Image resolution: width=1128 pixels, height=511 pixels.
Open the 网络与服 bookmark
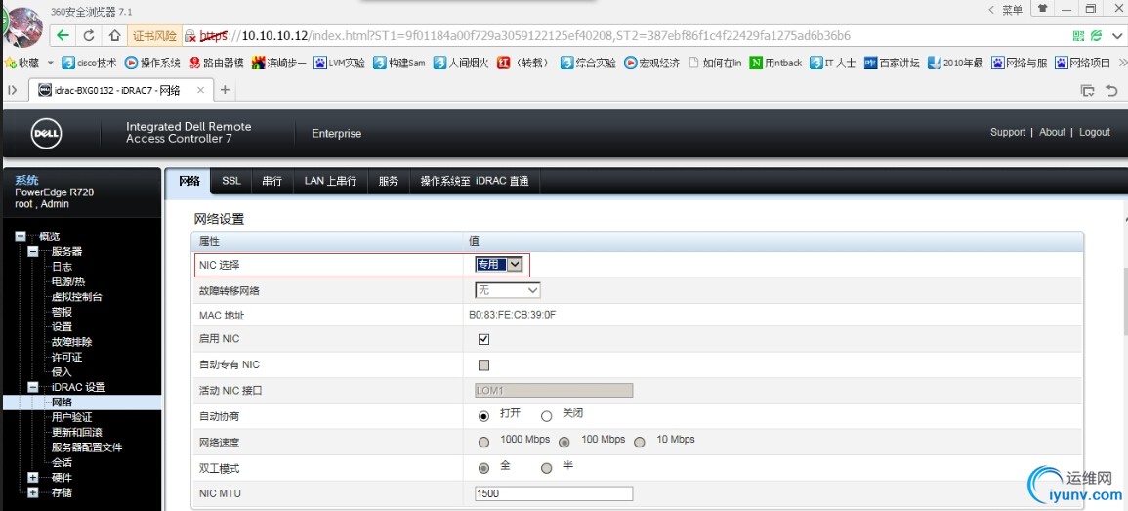1020,63
